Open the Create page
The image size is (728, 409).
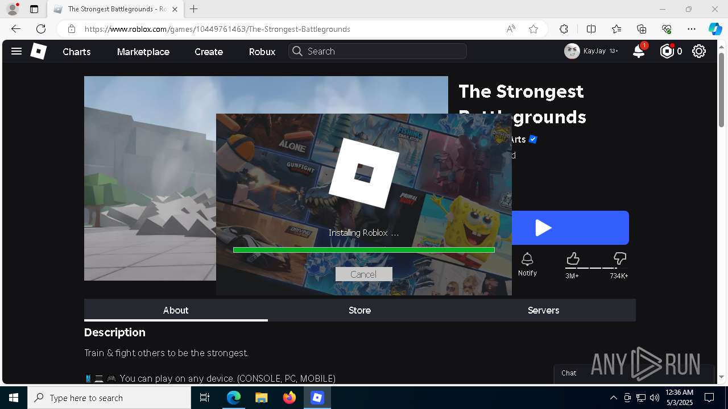(x=209, y=52)
